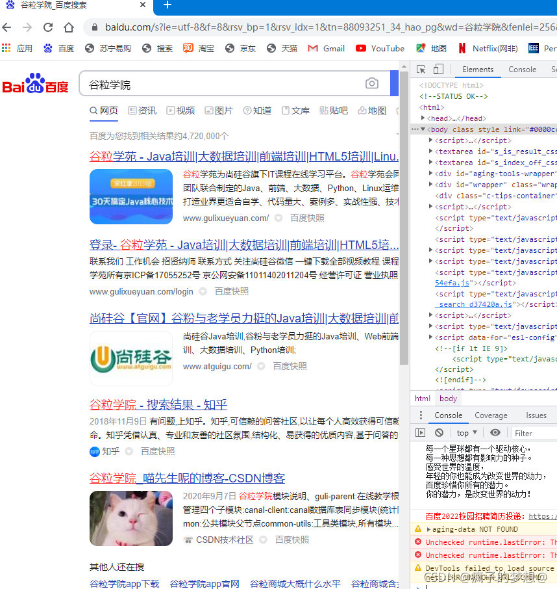Select the Coverage drawer tab

[491, 415]
